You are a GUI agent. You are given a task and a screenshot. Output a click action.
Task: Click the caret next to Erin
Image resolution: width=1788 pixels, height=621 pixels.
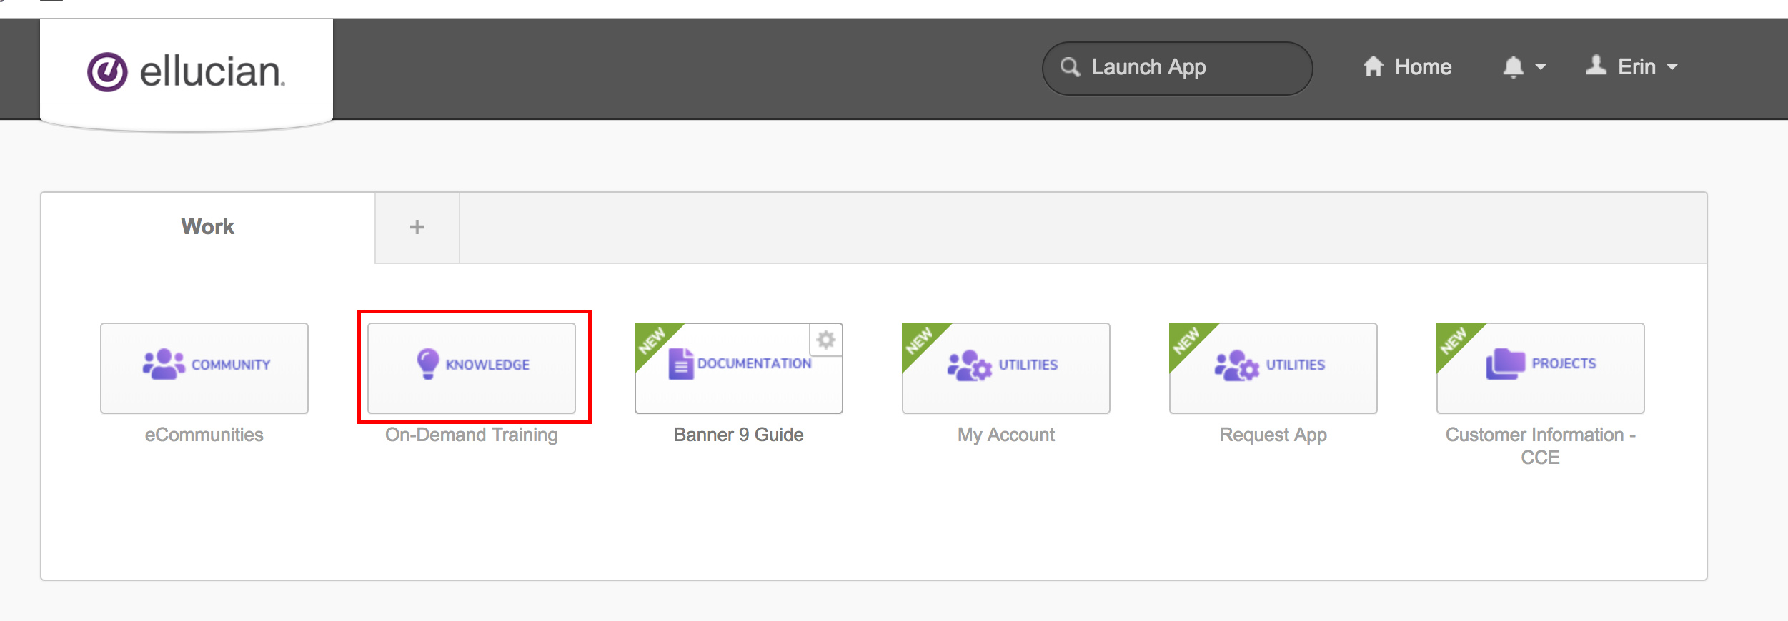point(1672,67)
